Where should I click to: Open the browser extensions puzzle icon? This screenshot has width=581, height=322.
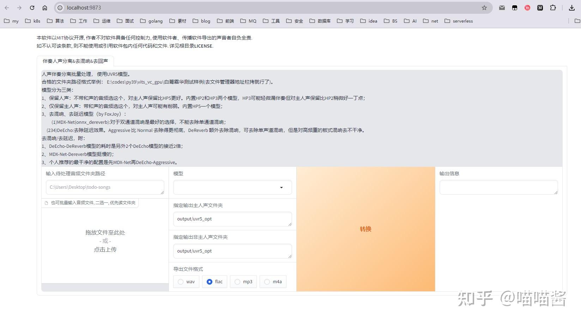(553, 7)
